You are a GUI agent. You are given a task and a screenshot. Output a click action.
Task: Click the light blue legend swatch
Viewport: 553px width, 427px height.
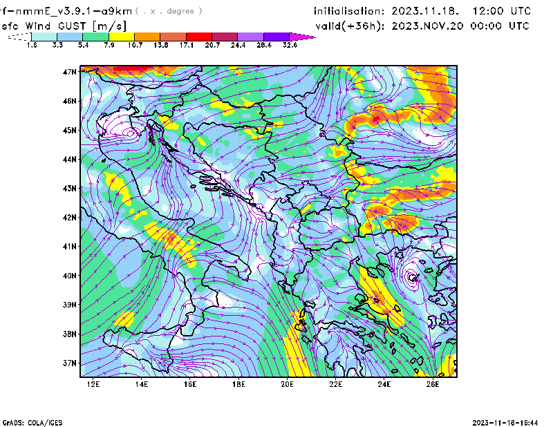[x=70, y=37]
